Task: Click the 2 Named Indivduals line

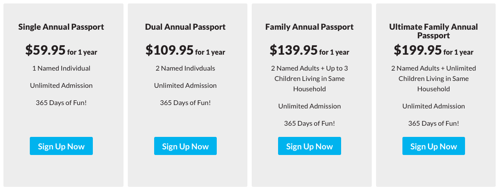Action: coord(185,68)
